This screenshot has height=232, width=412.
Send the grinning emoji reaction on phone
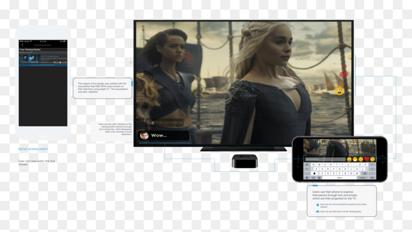coord(355,159)
